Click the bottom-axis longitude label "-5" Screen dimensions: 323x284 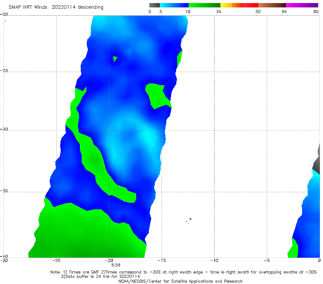coord(267,260)
